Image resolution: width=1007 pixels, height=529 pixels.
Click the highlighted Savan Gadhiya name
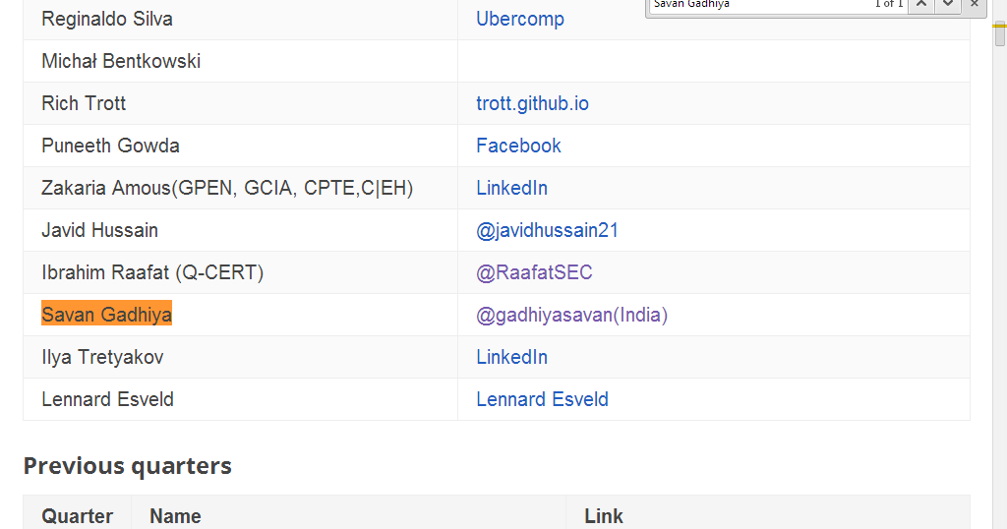(x=106, y=315)
